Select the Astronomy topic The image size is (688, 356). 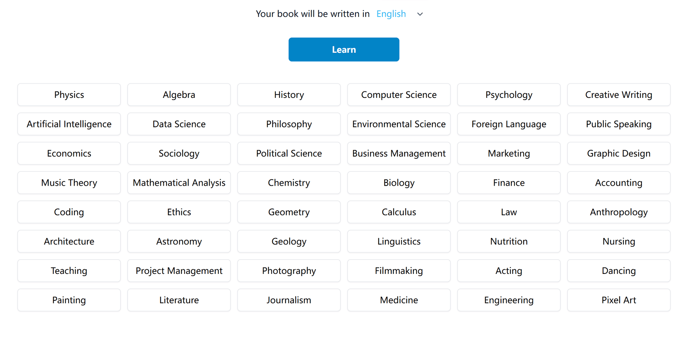pyautogui.click(x=179, y=242)
